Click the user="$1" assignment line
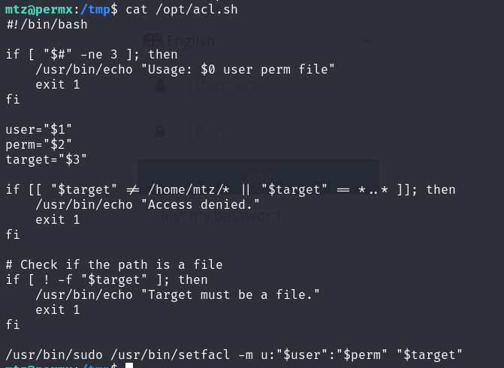504x368 pixels. point(38,129)
